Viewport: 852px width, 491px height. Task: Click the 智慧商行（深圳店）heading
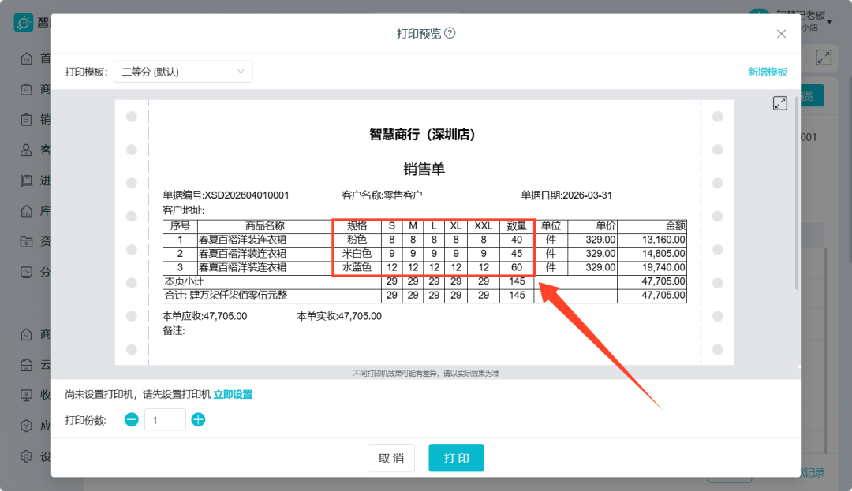coord(422,135)
